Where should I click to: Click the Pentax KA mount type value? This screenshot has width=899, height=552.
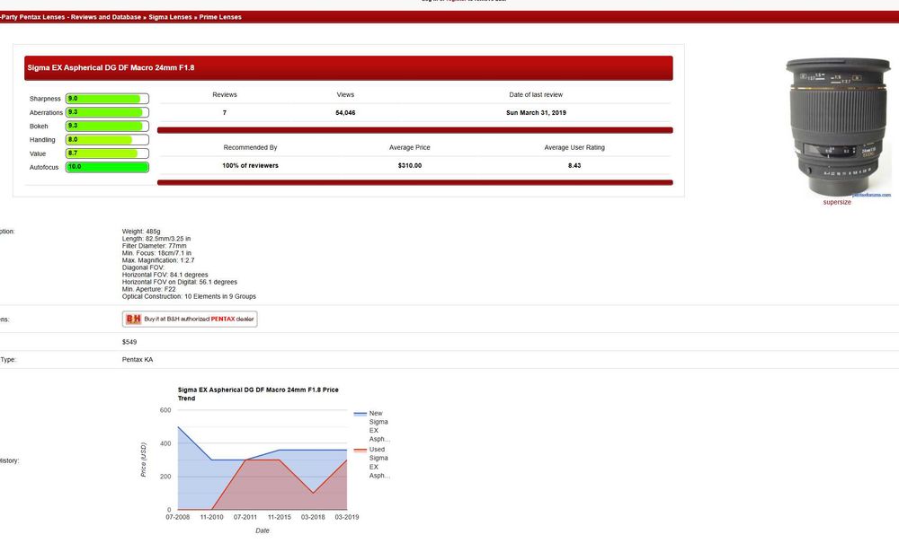[138, 360]
